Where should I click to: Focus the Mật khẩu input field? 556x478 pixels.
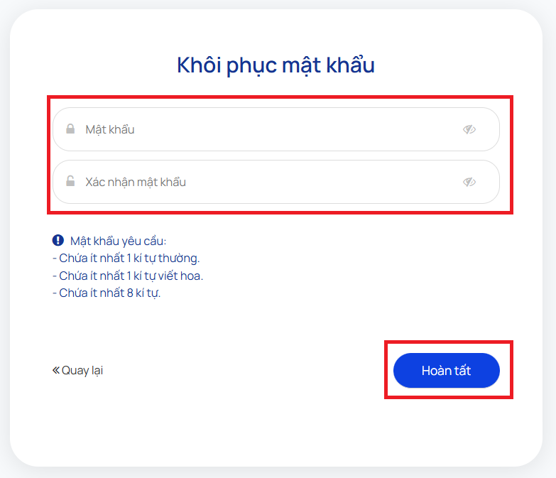[276, 129]
